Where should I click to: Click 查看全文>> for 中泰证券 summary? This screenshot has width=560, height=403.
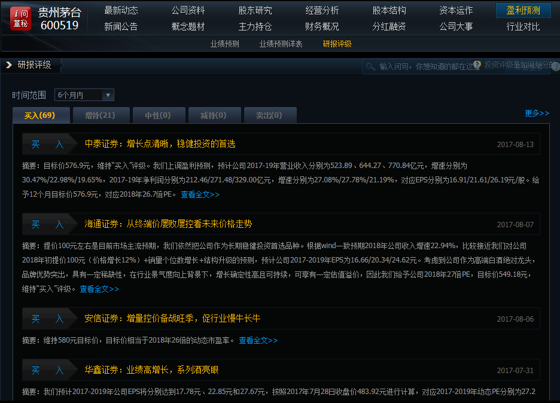pyautogui.click(x=200, y=194)
